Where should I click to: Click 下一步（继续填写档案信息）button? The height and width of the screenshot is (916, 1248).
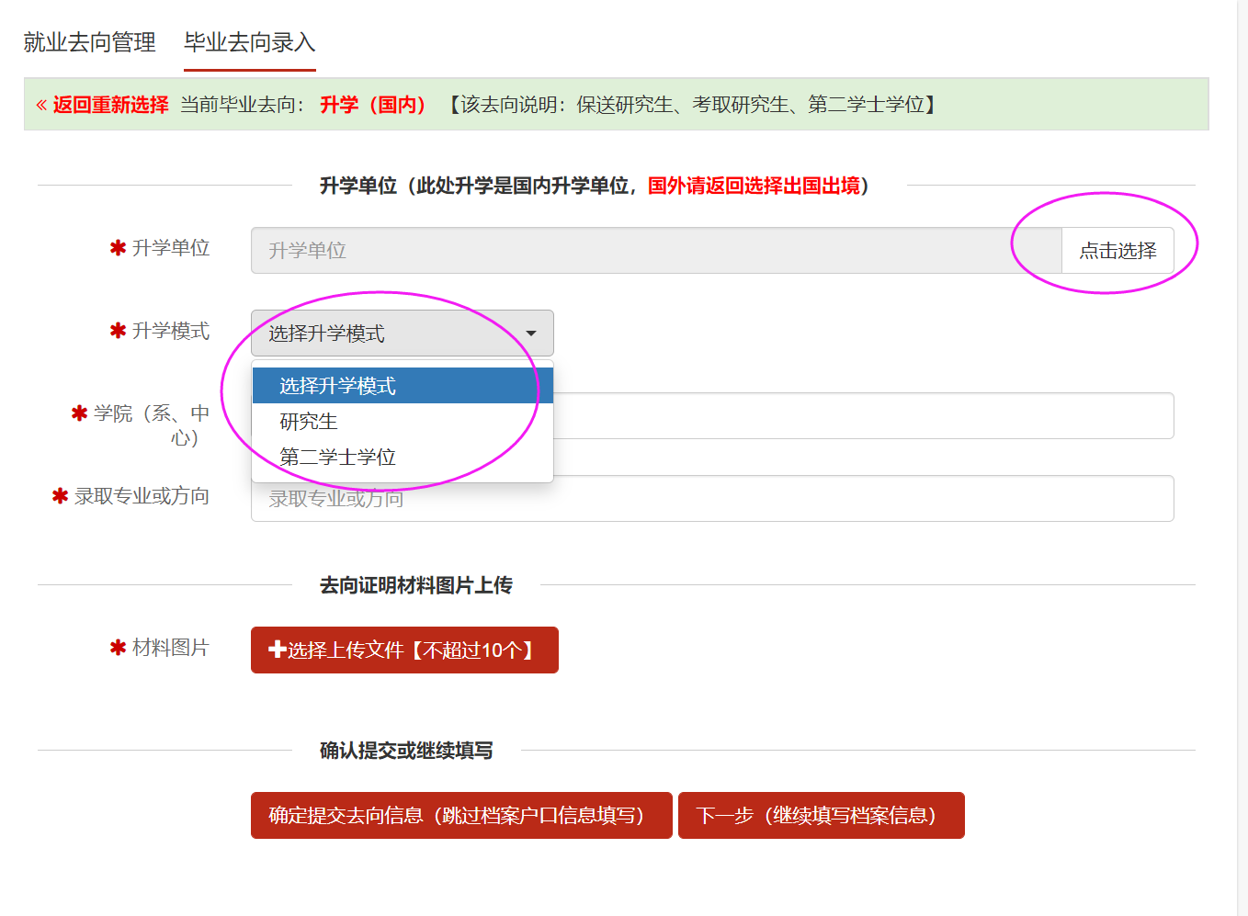(822, 815)
